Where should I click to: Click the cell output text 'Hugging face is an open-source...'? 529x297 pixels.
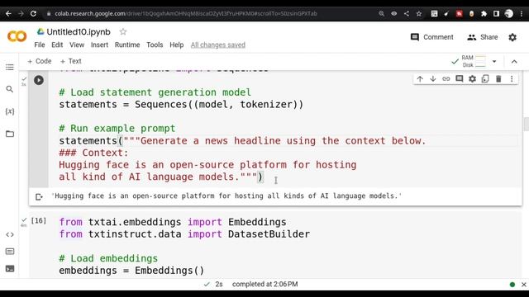pyautogui.click(x=226, y=196)
